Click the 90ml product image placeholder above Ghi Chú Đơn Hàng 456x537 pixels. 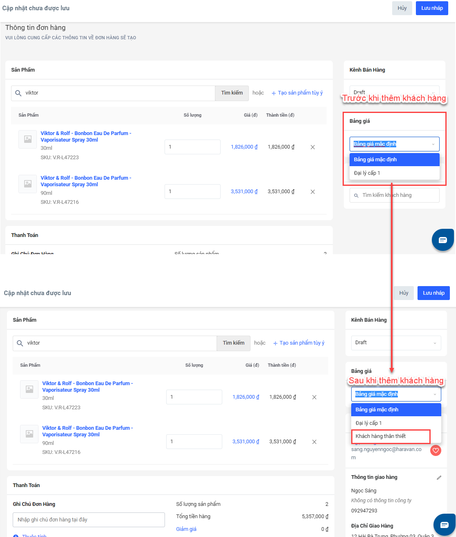pos(29,434)
